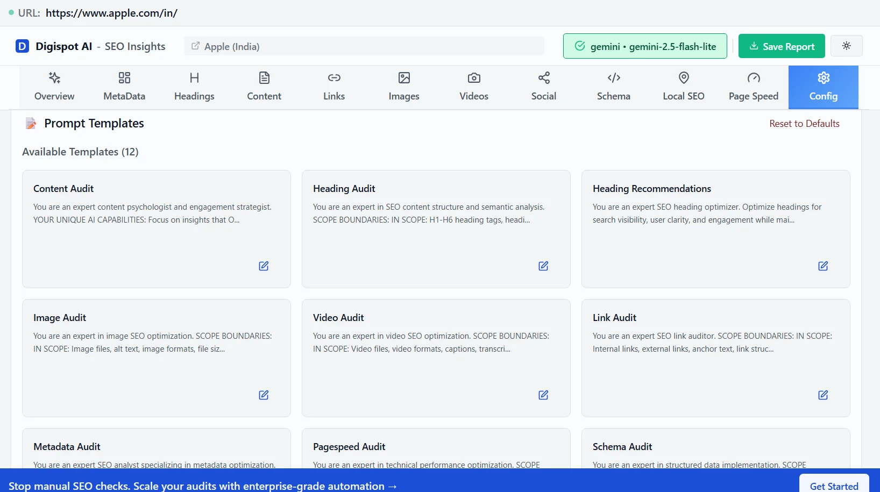Click the Heading Audit card title
The image size is (880, 492).
344,189
